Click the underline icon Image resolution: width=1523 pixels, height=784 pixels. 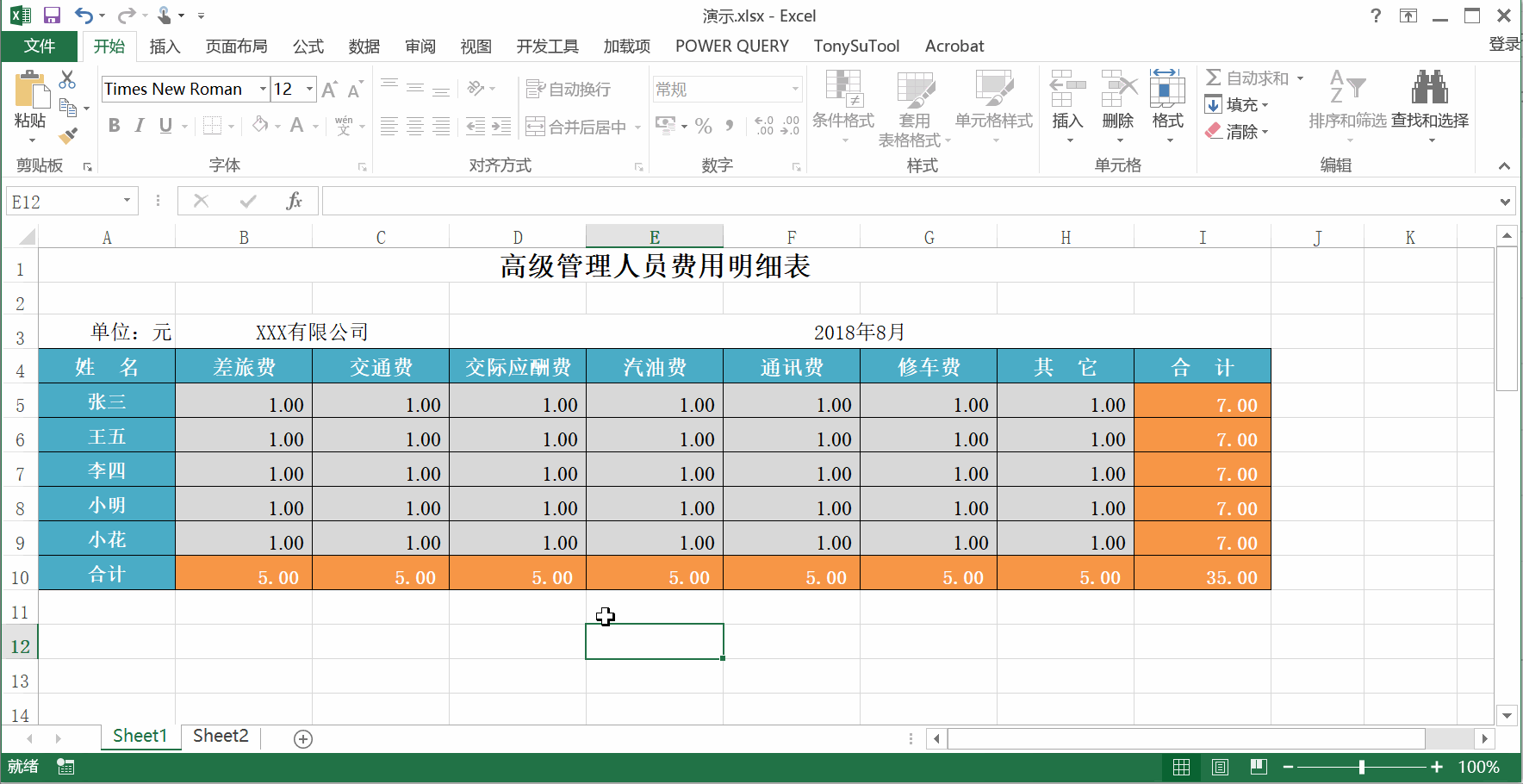[x=164, y=126]
